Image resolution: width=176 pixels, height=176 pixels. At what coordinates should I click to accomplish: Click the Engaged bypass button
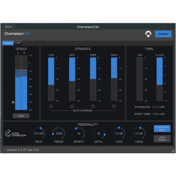pyautogui.click(x=163, y=34)
